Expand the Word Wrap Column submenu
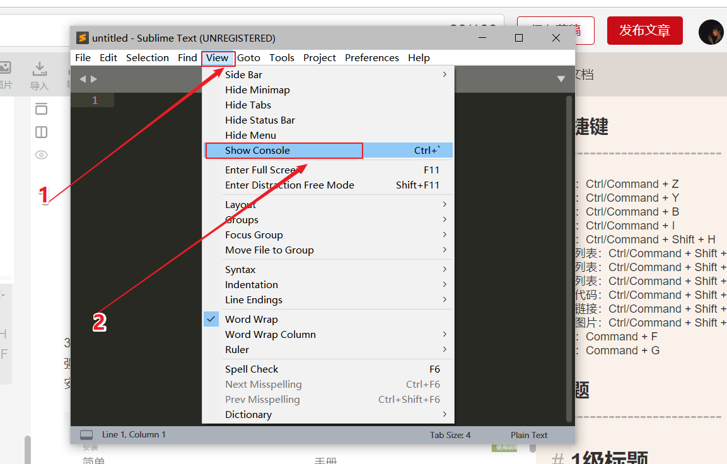 [328, 335]
